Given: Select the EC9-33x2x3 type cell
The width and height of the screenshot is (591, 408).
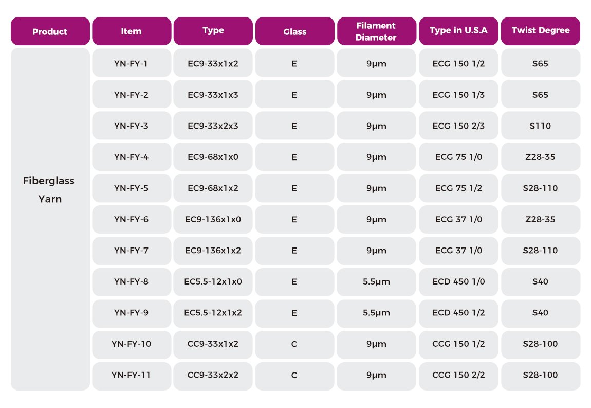Looking at the screenshot, I should tap(213, 126).
